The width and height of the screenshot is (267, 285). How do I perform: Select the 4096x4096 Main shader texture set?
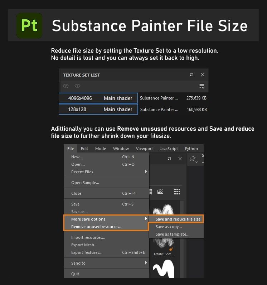[98, 98]
